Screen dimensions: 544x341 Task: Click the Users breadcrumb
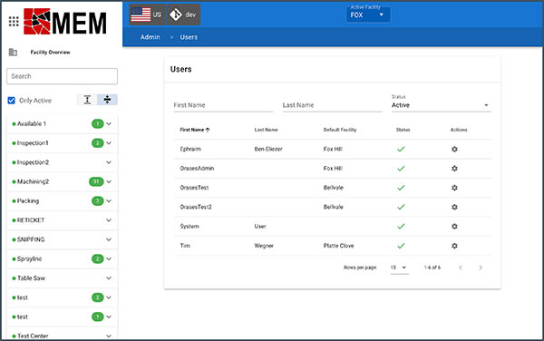pyautogui.click(x=189, y=37)
